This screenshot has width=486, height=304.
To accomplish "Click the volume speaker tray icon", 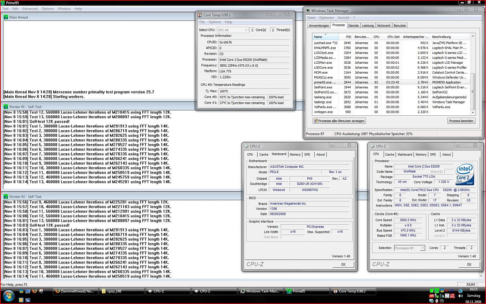I will pos(461,296).
